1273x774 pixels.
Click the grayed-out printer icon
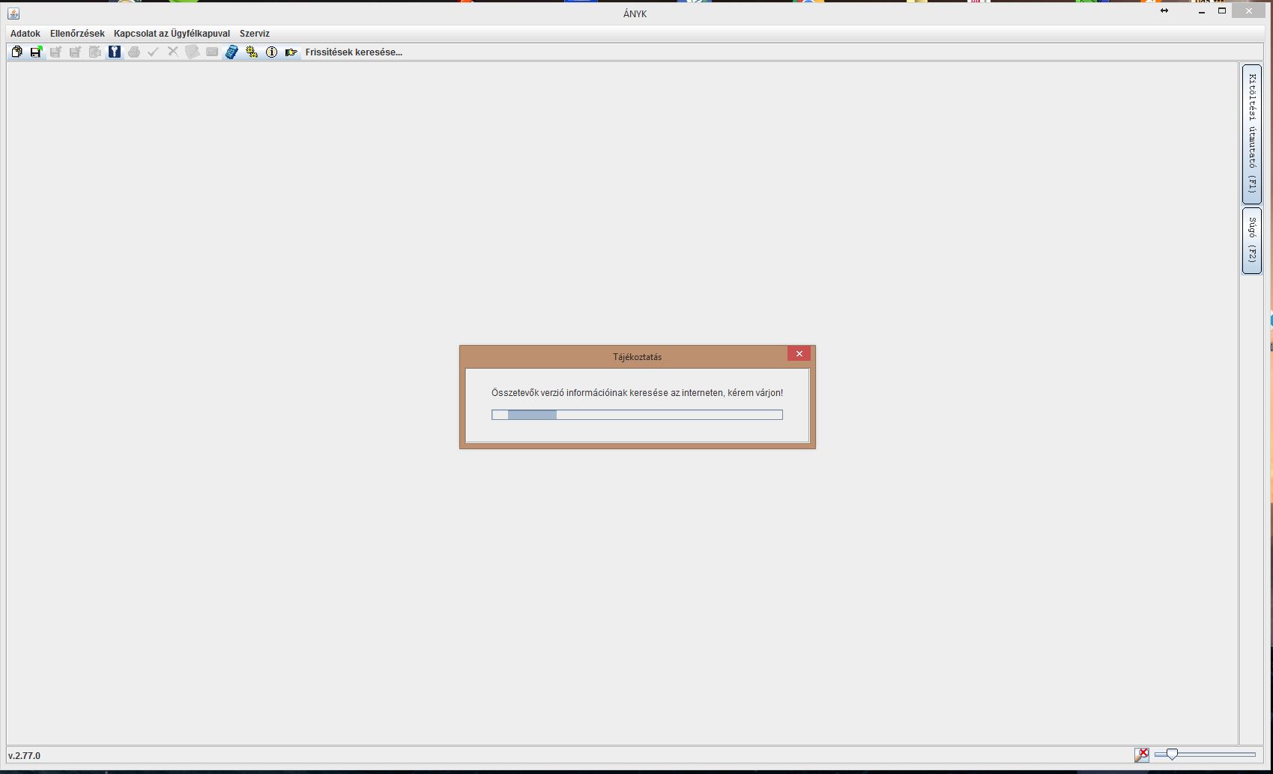point(134,52)
